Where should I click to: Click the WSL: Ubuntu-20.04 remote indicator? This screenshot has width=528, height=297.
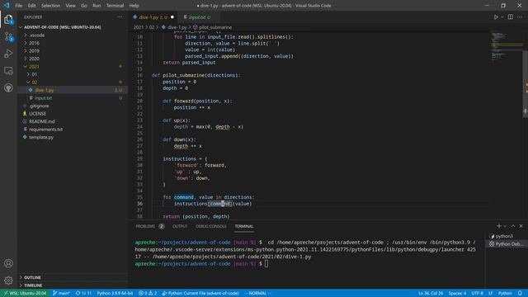pos(25,294)
